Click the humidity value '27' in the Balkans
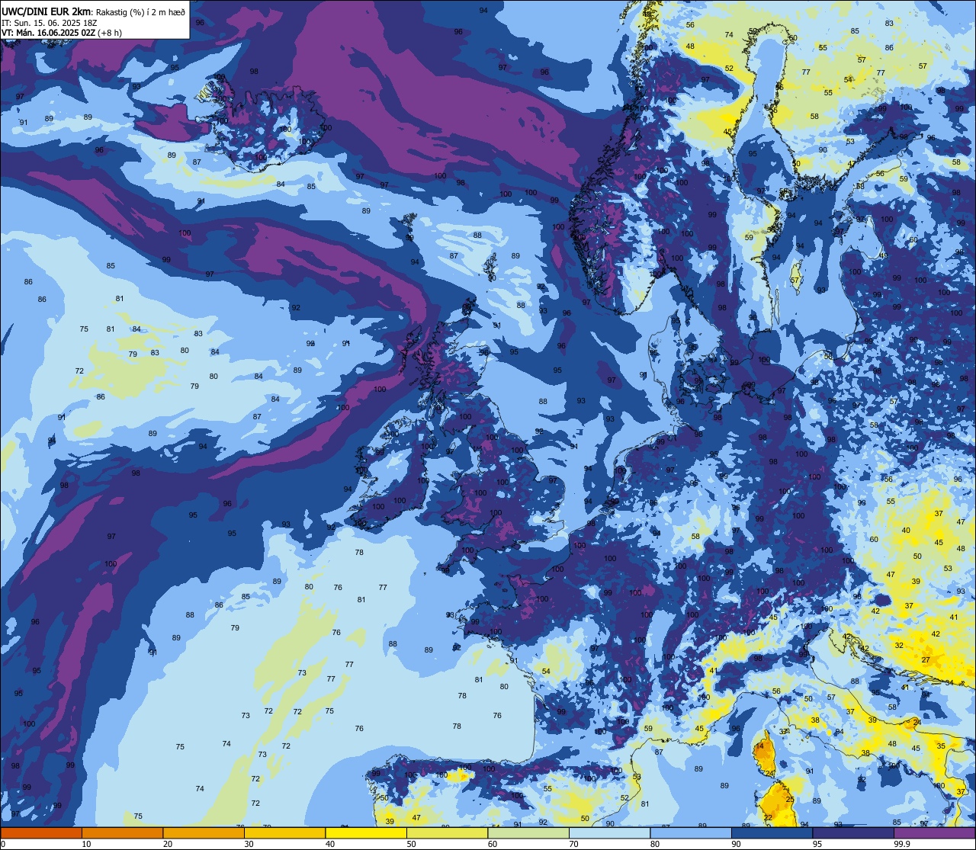The image size is (976, 850). (x=926, y=660)
